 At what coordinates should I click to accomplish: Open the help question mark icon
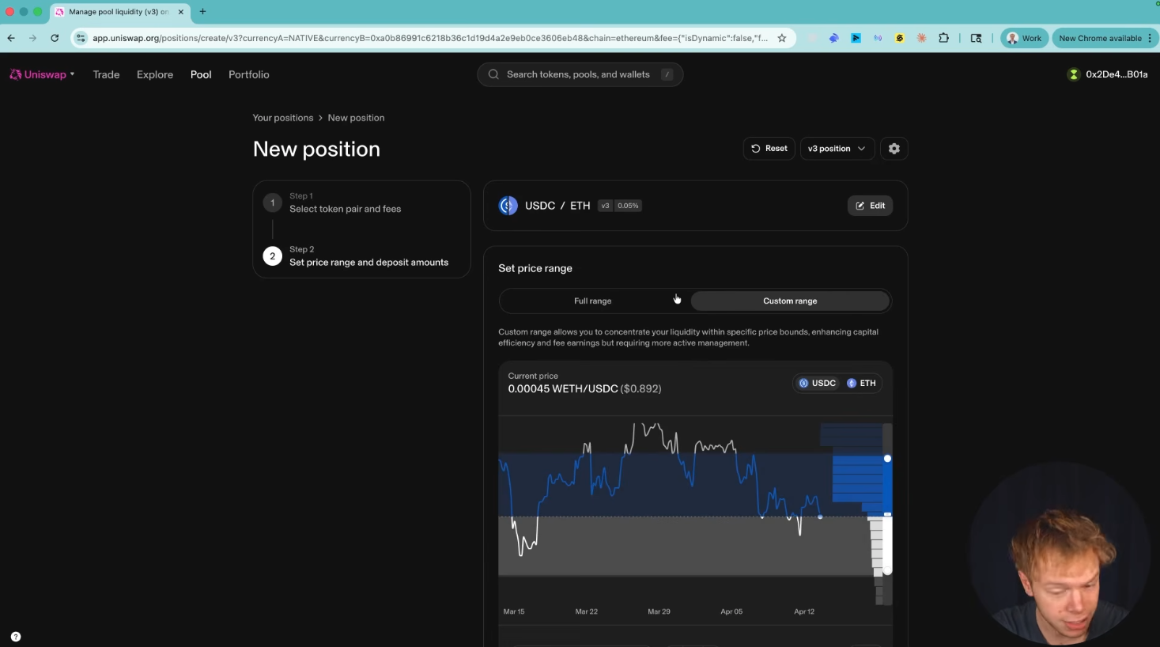(x=16, y=637)
